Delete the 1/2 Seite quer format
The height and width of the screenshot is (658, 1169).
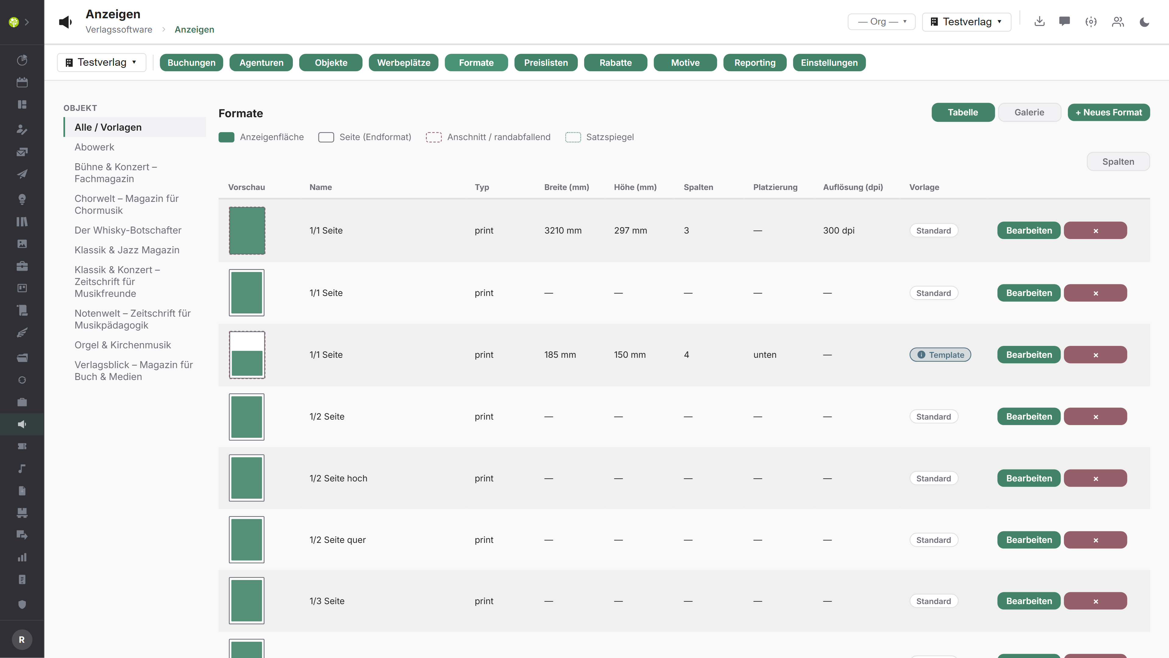1095,540
